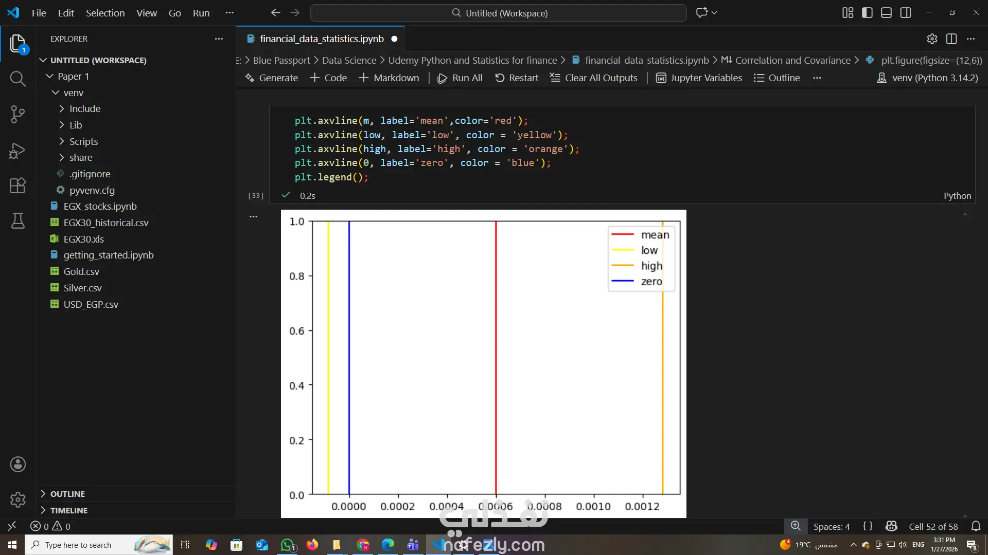
Task: Select the financial_data_statistics.ipynb tab
Action: (322, 39)
